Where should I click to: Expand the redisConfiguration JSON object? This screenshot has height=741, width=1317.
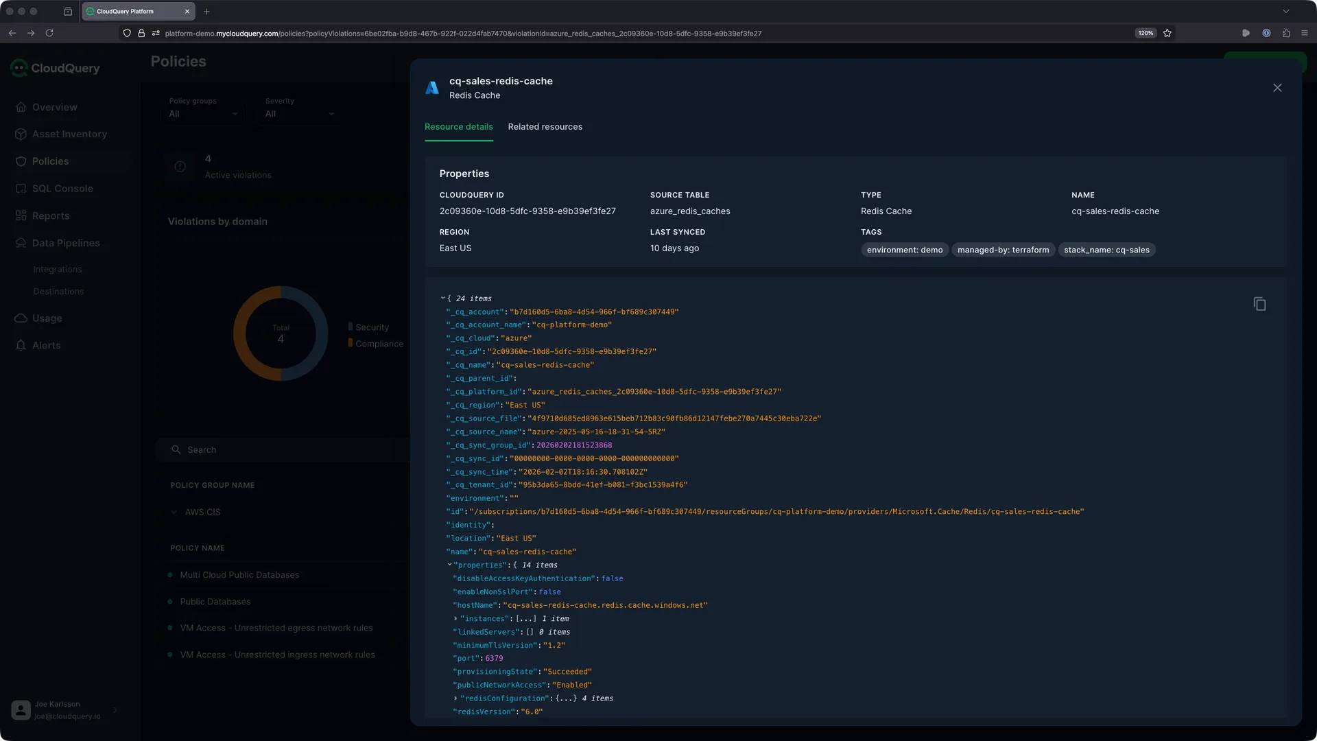click(x=455, y=698)
